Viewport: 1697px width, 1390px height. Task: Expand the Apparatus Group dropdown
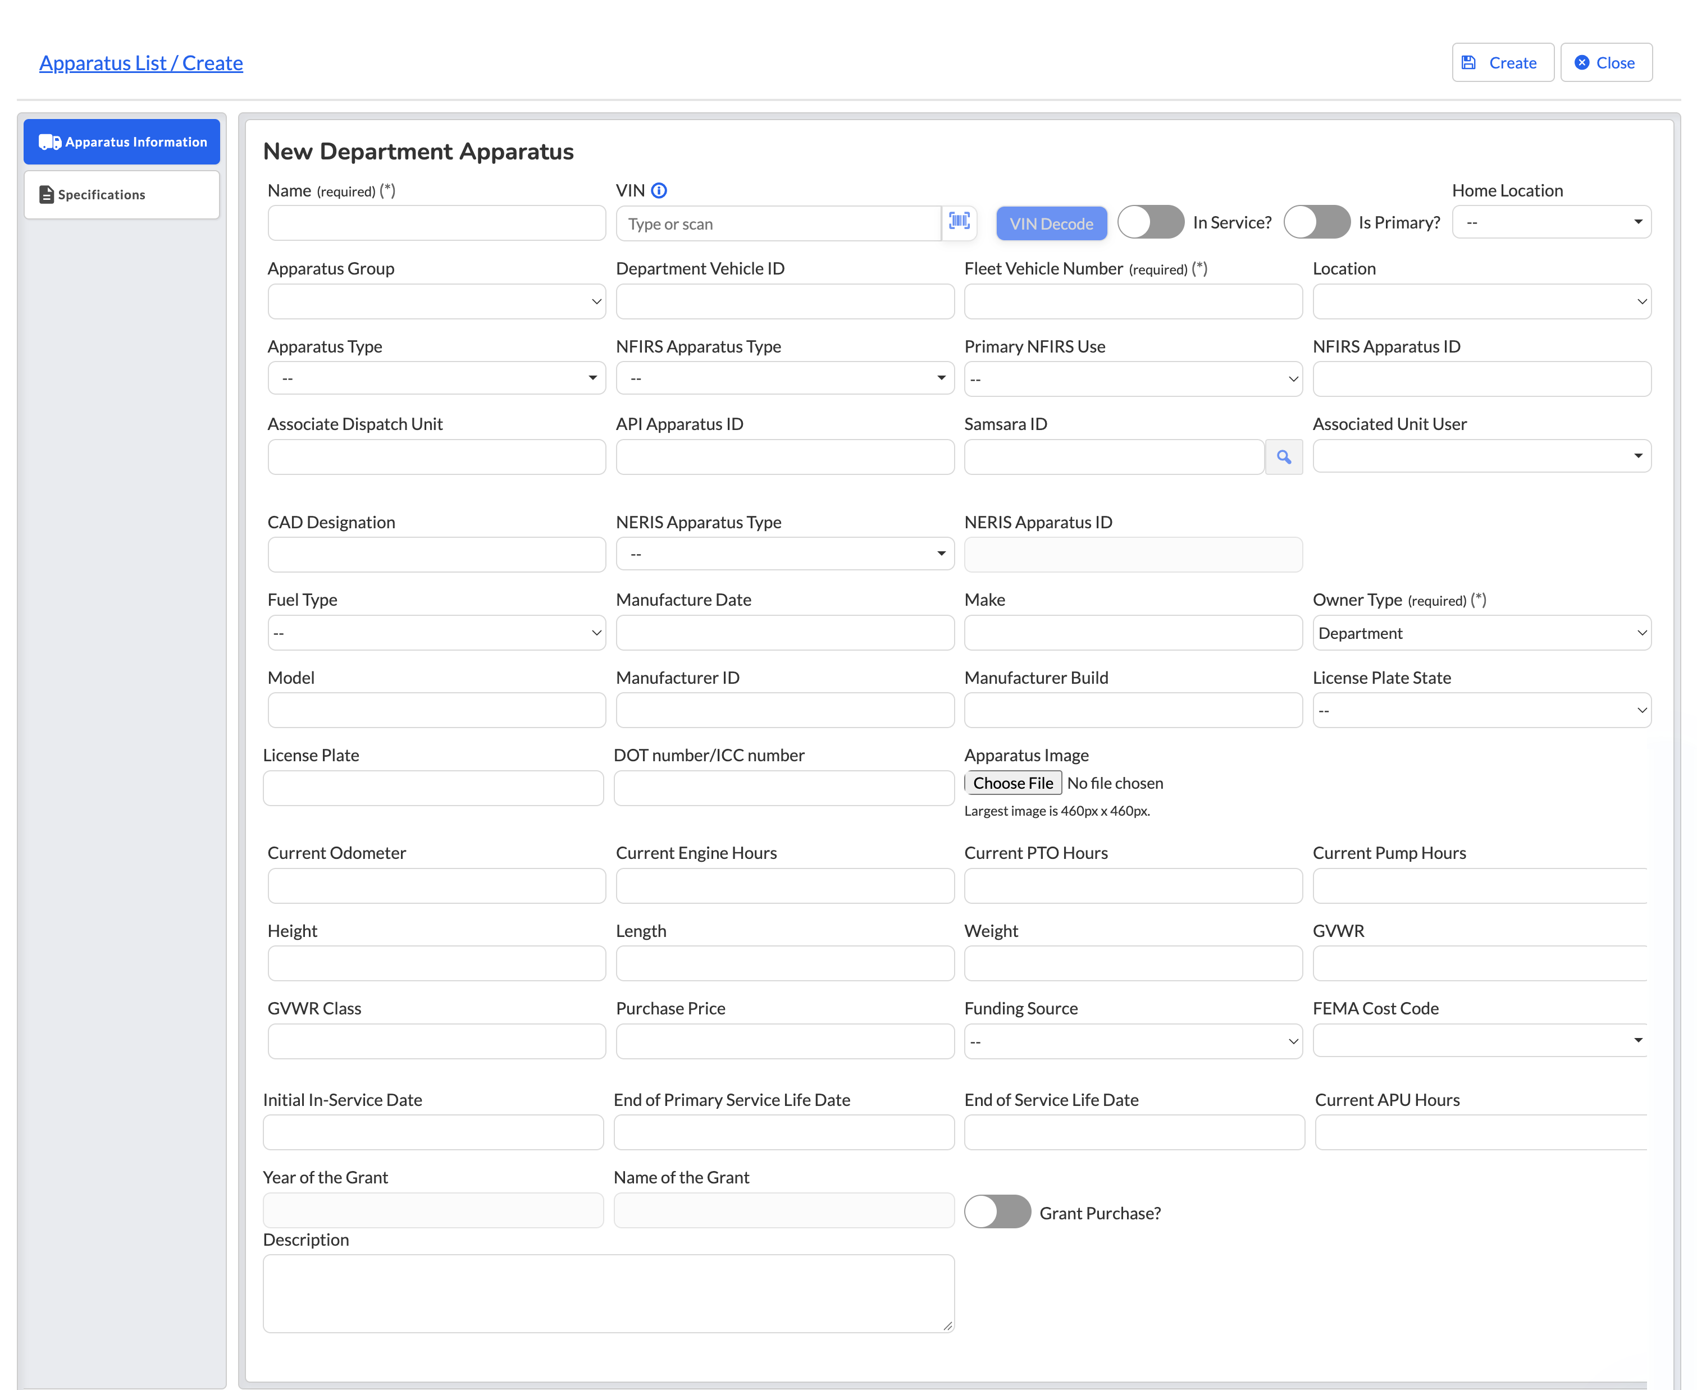click(x=436, y=301)
